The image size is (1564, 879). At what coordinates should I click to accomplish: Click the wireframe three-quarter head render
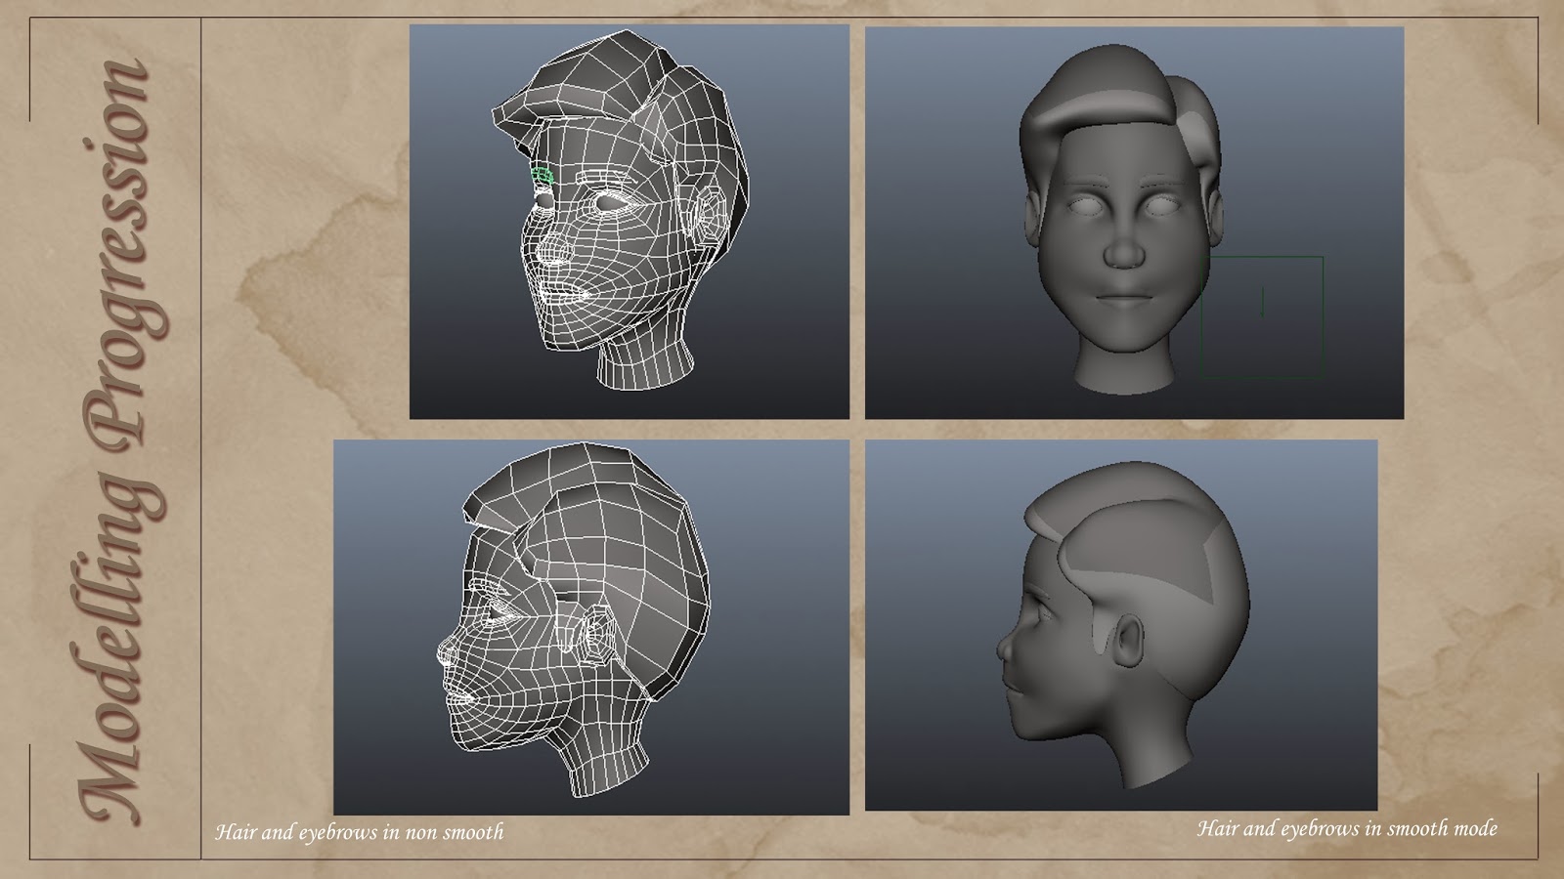coord(629,222)
